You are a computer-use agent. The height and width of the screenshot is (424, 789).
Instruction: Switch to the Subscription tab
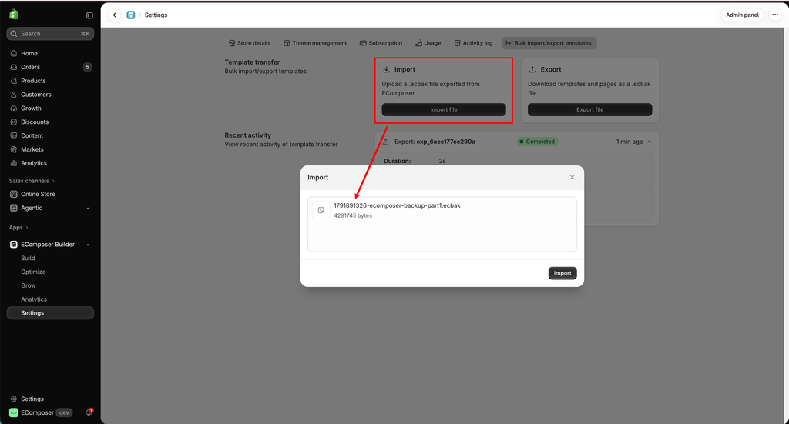click(381, 43)
